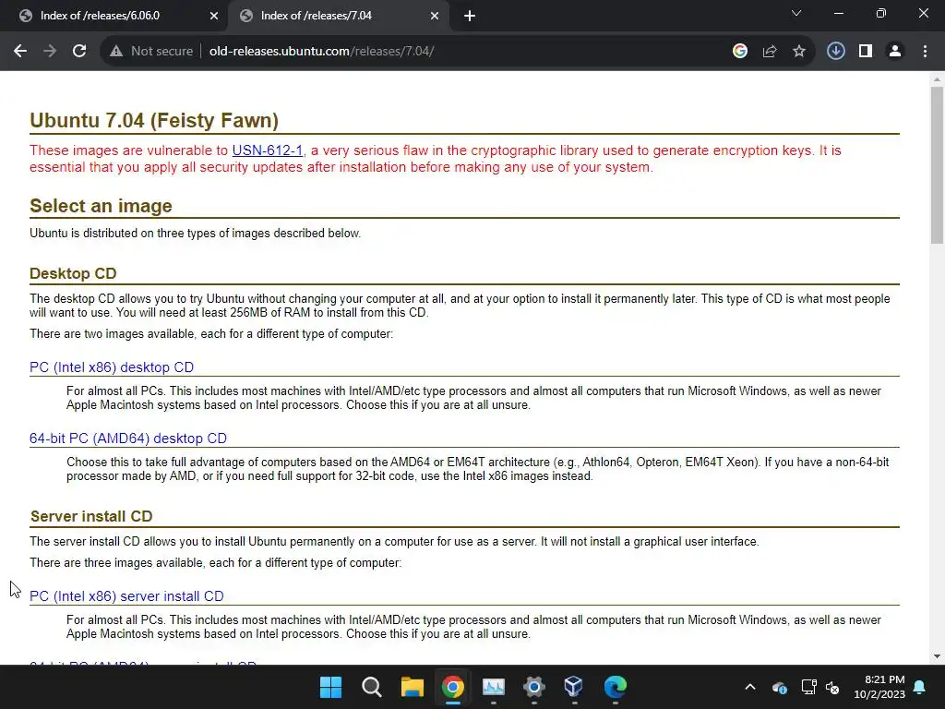Viewport: 945px width, 709px height.
Task: Click the network display tray icon
Action: click(808, 687)
